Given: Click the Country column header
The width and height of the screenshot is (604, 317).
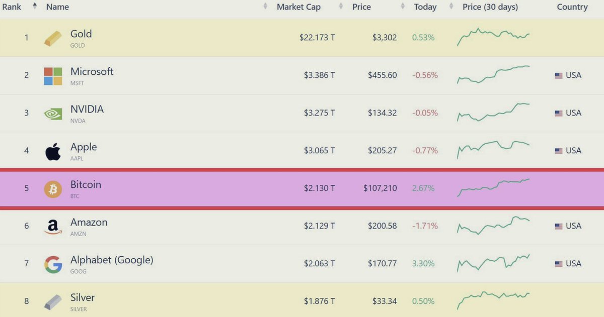Looking at the screenshot, I should pyautogui.click(x=572, y=7).
